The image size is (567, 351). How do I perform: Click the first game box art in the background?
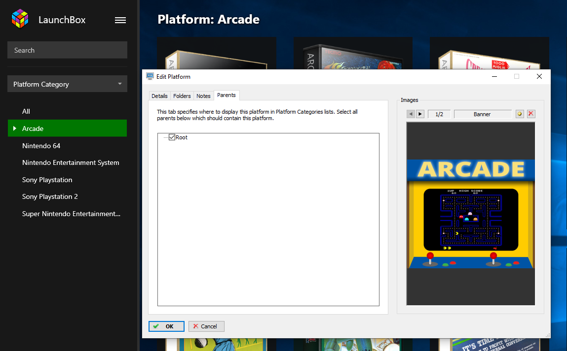(217, 53)
